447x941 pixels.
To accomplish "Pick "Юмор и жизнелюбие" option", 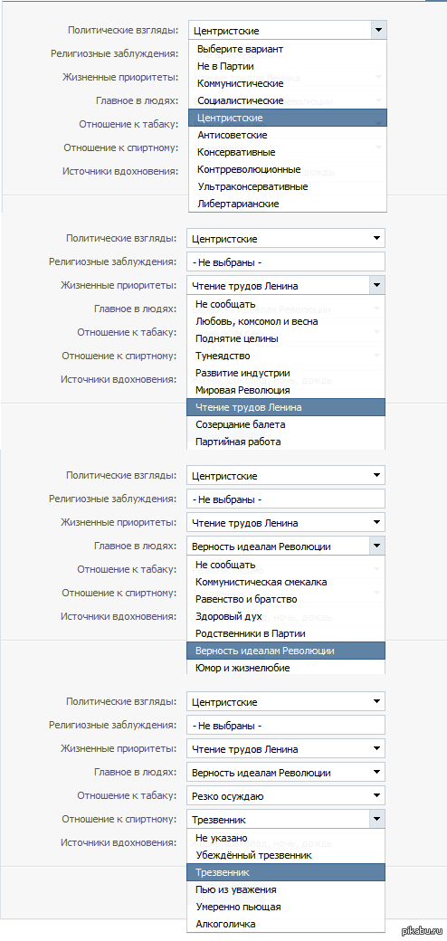I will [x=286, y=668].
